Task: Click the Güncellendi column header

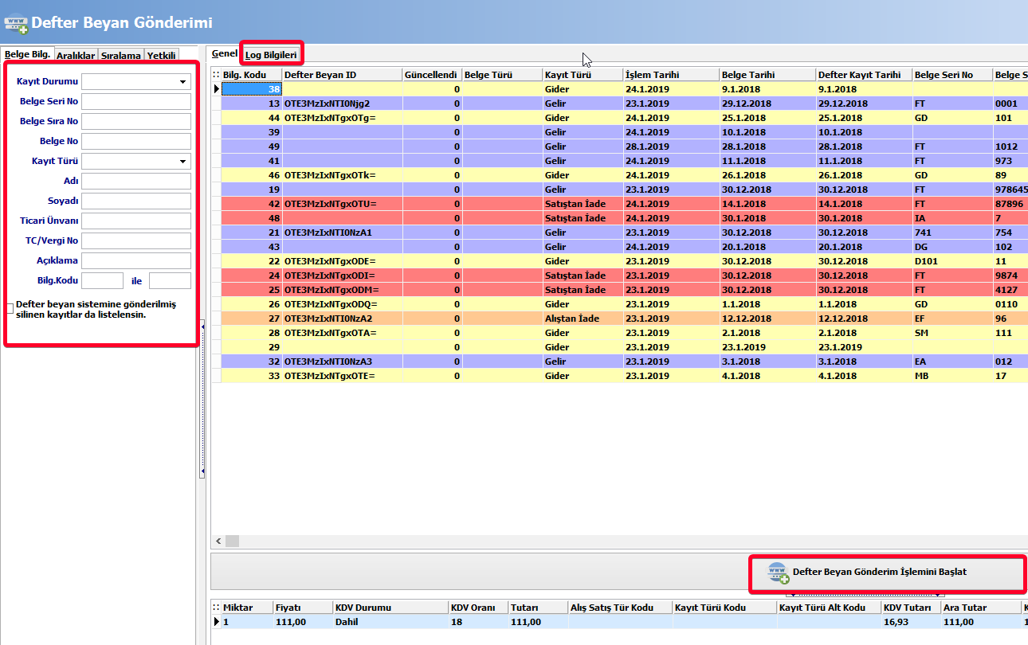Action: [432, 75]
